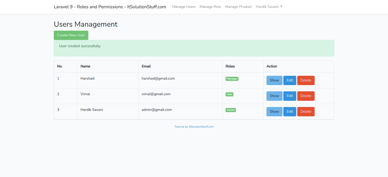Delete the Hardik Savani user

306,112
